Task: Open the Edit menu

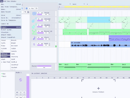Action: [5, 1]
